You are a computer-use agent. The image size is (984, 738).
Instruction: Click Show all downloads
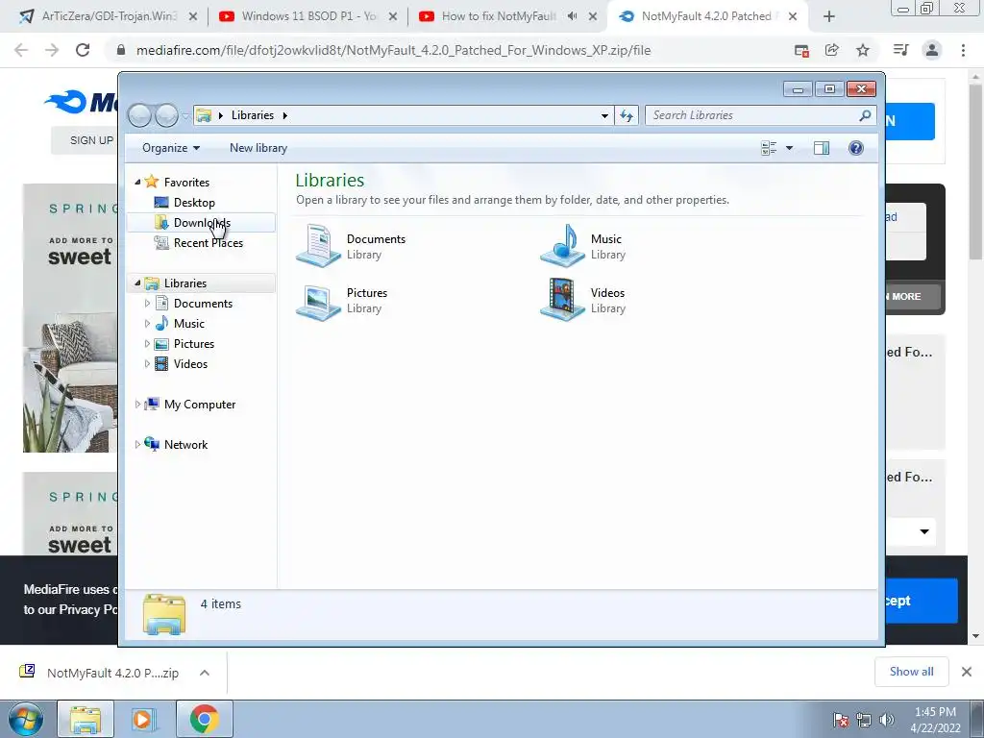click(x=911, y=672)
